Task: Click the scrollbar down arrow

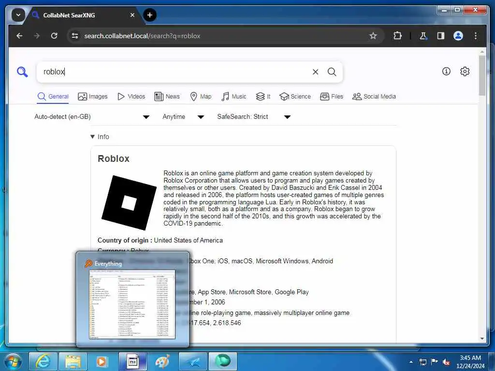Action: pyautogui.click(x=482, y=339)
